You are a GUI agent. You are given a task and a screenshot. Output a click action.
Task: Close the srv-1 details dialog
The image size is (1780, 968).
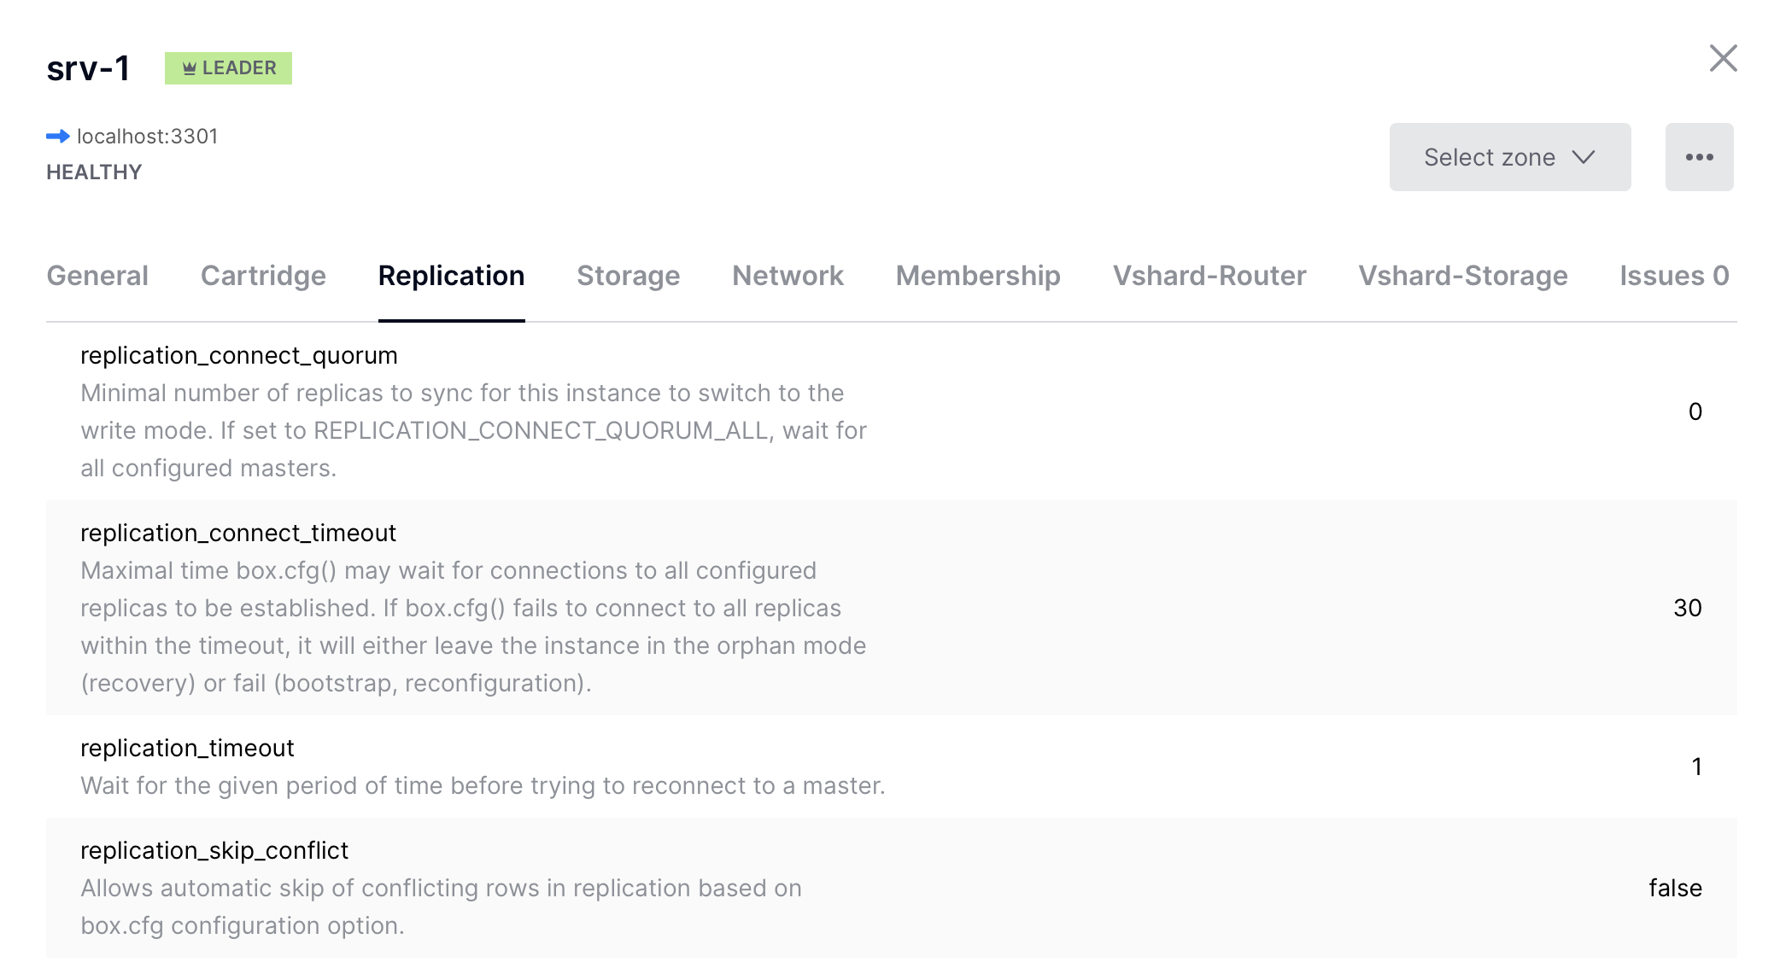coord(1723,59)
